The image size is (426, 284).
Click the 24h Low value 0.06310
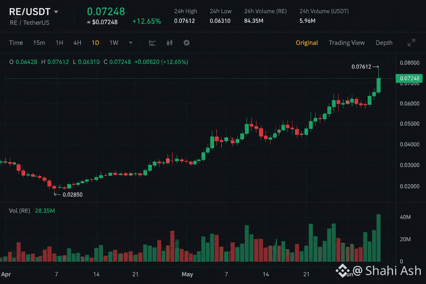[220, 21]
